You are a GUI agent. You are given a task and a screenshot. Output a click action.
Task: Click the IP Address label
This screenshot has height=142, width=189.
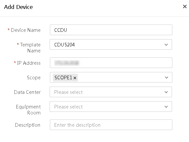coord(29,63)
